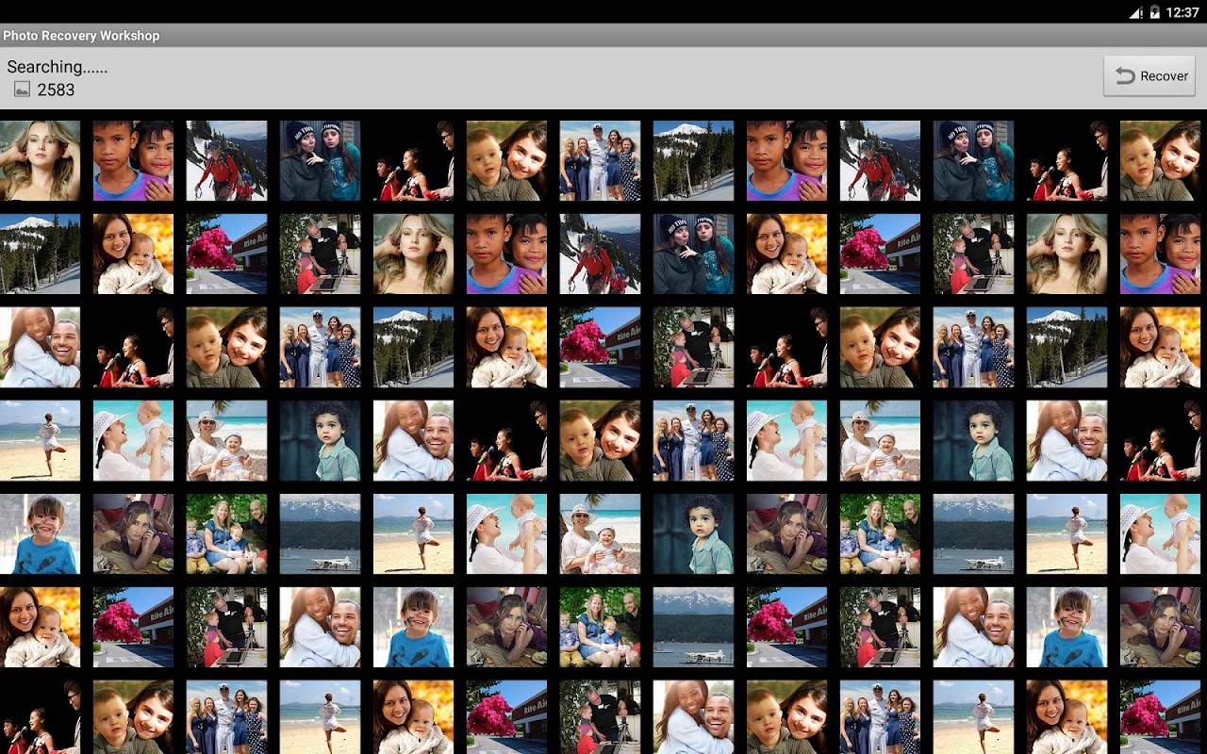Click the Photo Recovery Workshop title bar
1207x754 pixels.
603,36
